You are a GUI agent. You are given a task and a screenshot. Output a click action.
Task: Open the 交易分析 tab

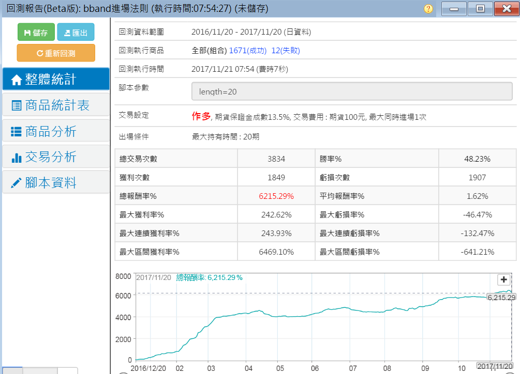(51, 157)
